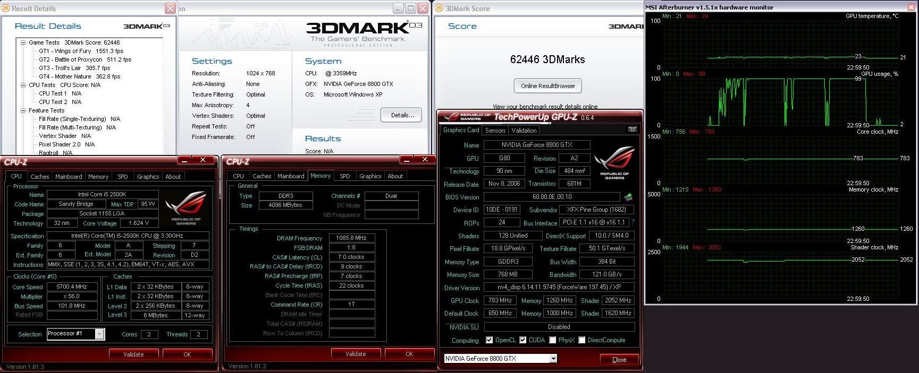
Task: Open About tab in CPU-Z Memory window
Action: coord(395,176)
